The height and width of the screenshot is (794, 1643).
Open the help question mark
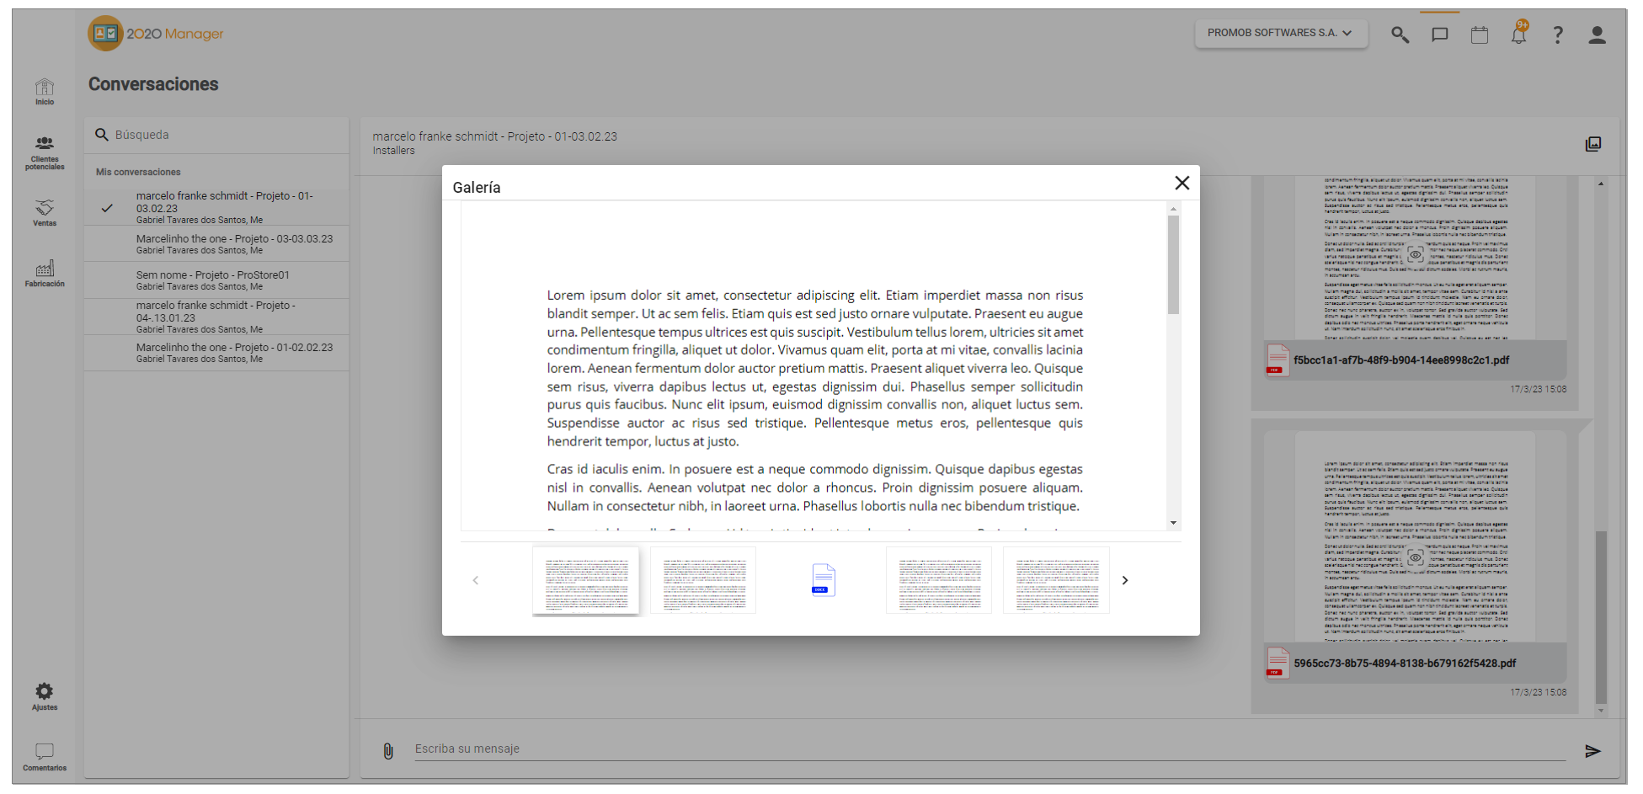click(1558, 35)
